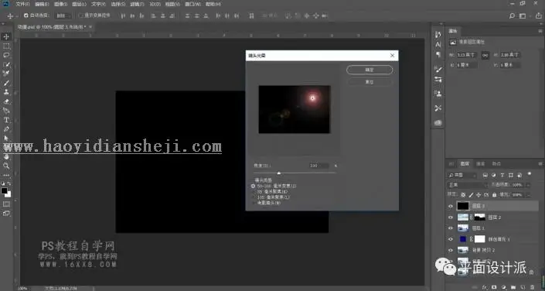Screen dimensions: 545x291
Task: Click the cancel button below 确定
Action: pyautogui.click(x=369, y=82)
